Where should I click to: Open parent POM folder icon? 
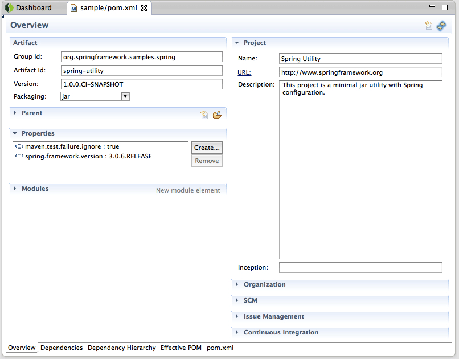click(217, 115)
